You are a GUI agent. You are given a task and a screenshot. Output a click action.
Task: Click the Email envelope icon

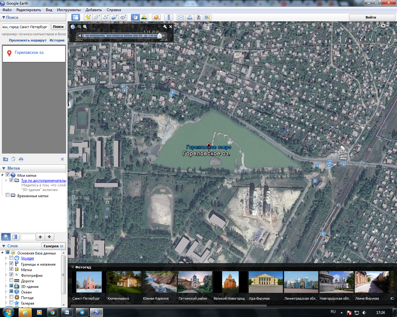coord(181,17)
